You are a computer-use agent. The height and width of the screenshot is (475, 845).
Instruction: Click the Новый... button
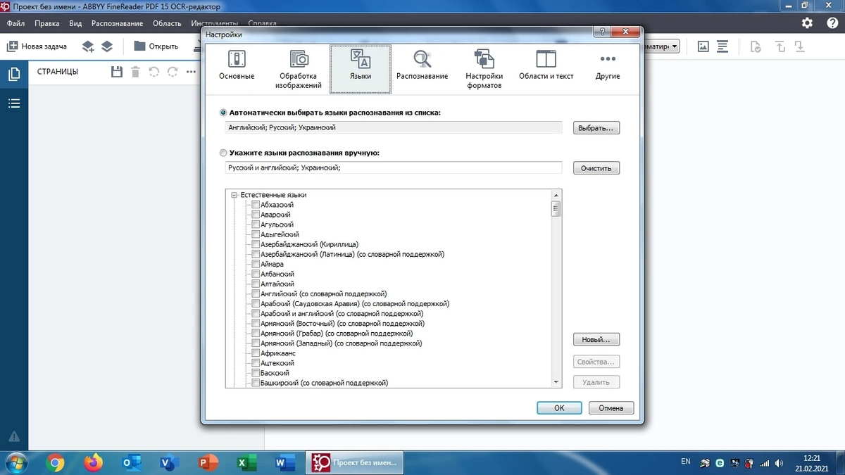coord(596,340)
